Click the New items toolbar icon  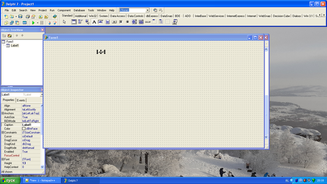coord(6,17)
